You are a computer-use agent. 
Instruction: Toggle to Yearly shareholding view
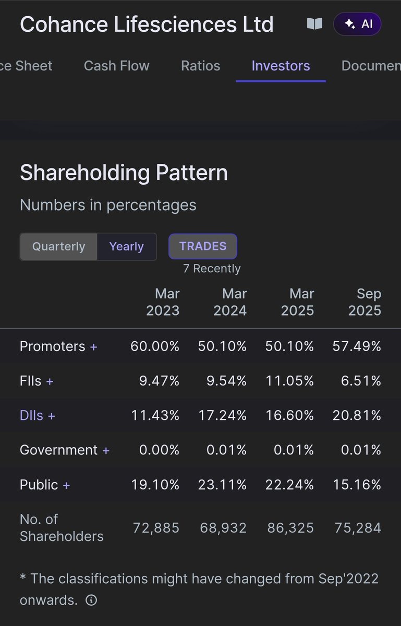127,246
